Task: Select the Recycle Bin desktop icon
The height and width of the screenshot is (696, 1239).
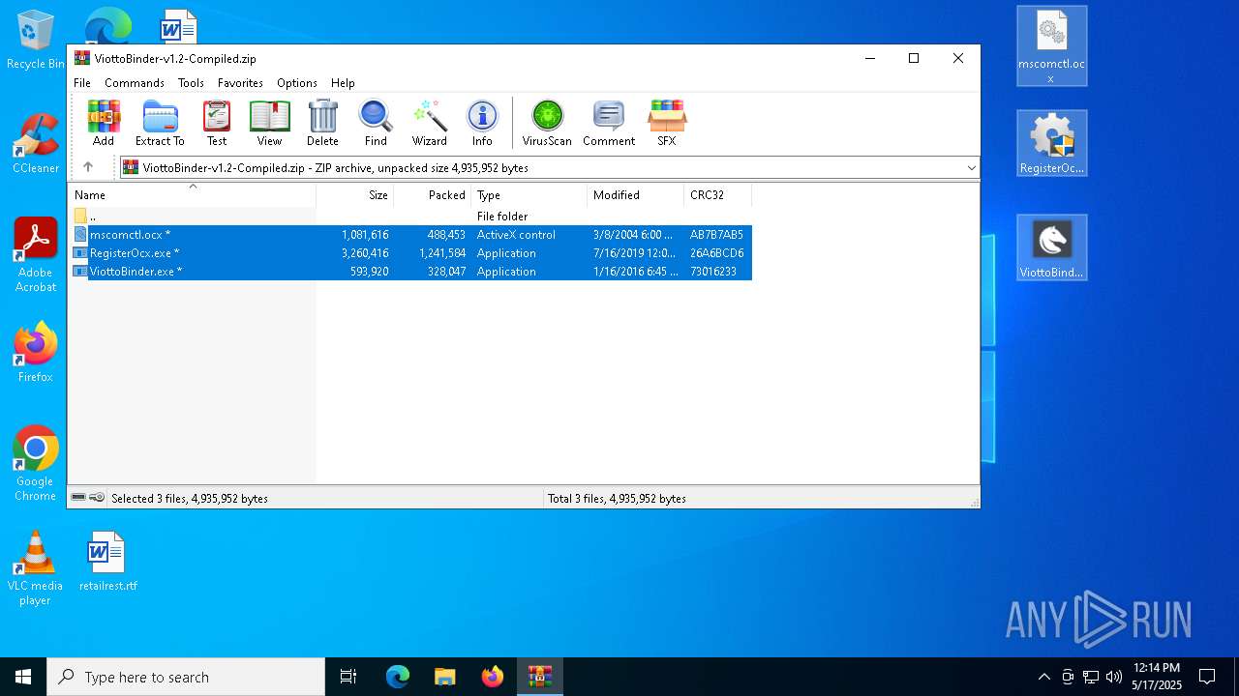Action: [36, 39]
